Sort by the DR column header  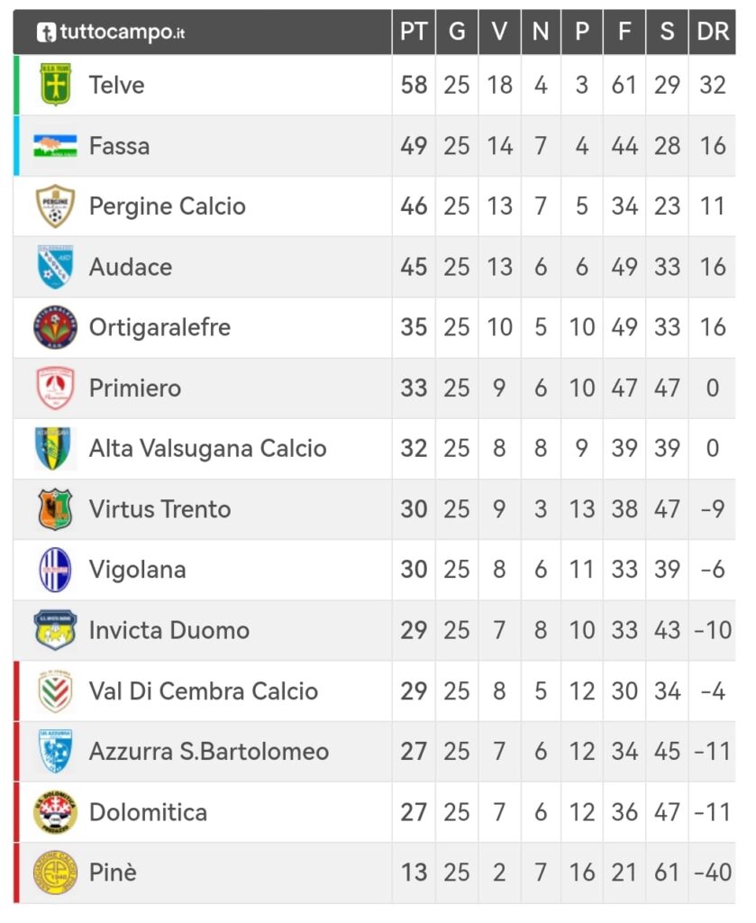pyautogui.click(x=713, y=32)
